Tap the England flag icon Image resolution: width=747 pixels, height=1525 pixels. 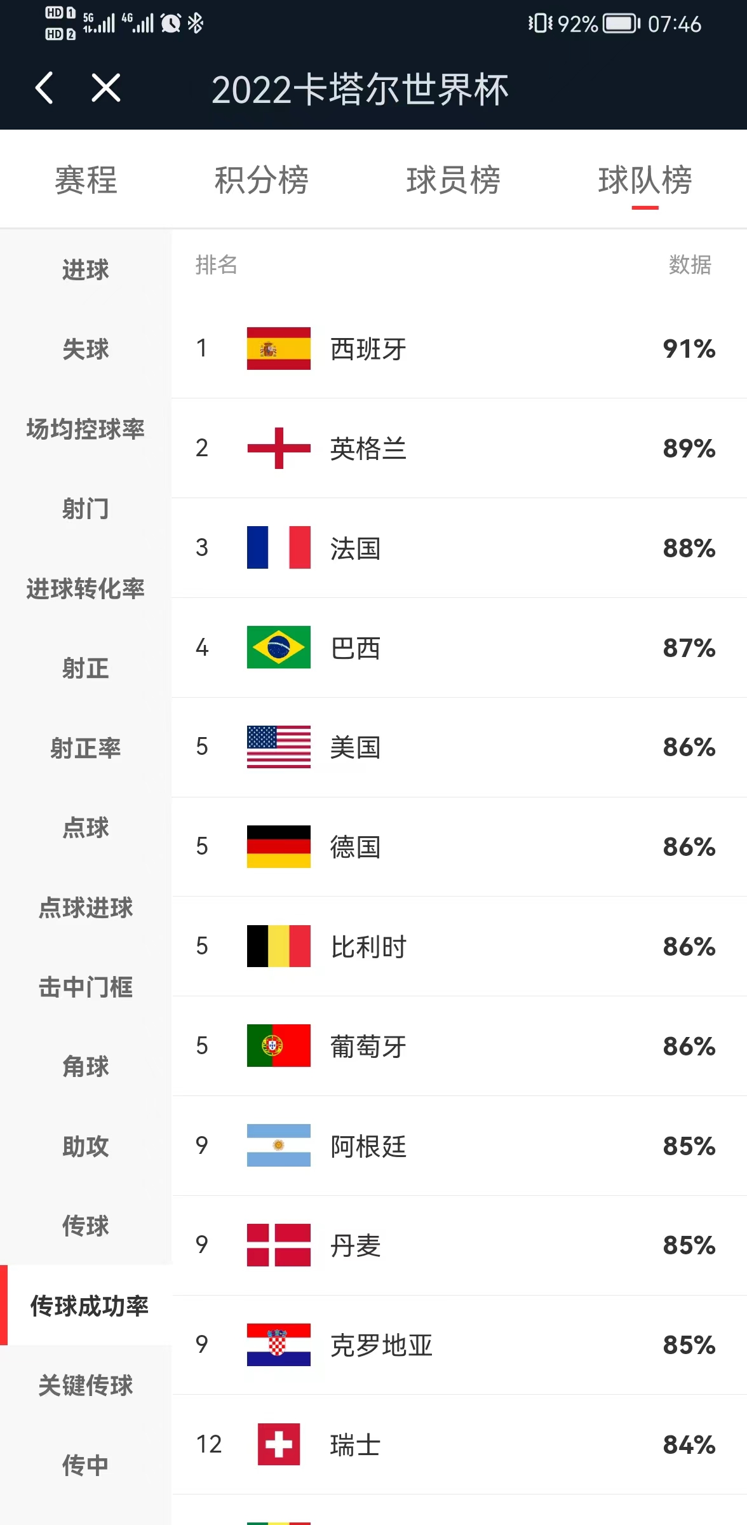point(278,449)
